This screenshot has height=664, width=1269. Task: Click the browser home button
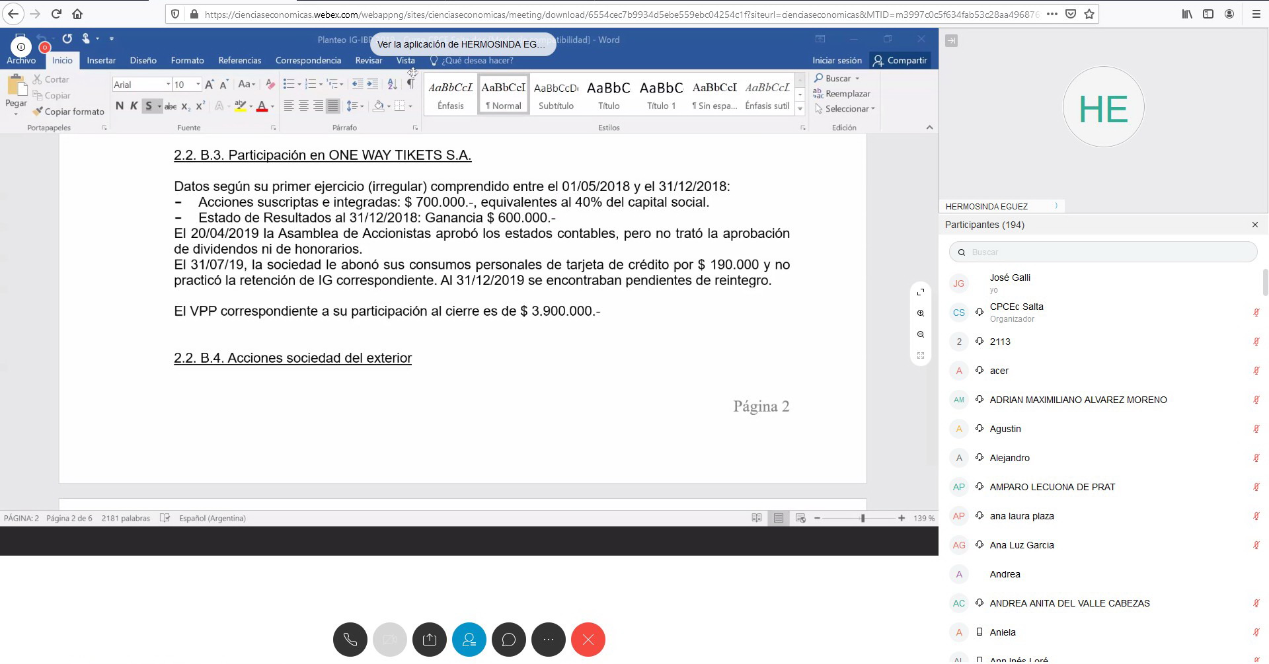pyautogui.click(x=77, y=14)
